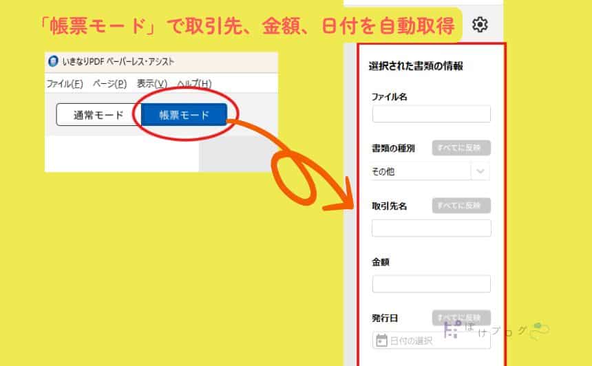Click すべてに反映 next to 書類の種別
Screen dimensions: 592x366
[461, 148]
